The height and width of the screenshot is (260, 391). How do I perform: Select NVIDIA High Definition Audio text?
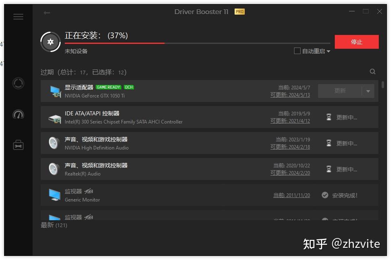click(97, 148)
